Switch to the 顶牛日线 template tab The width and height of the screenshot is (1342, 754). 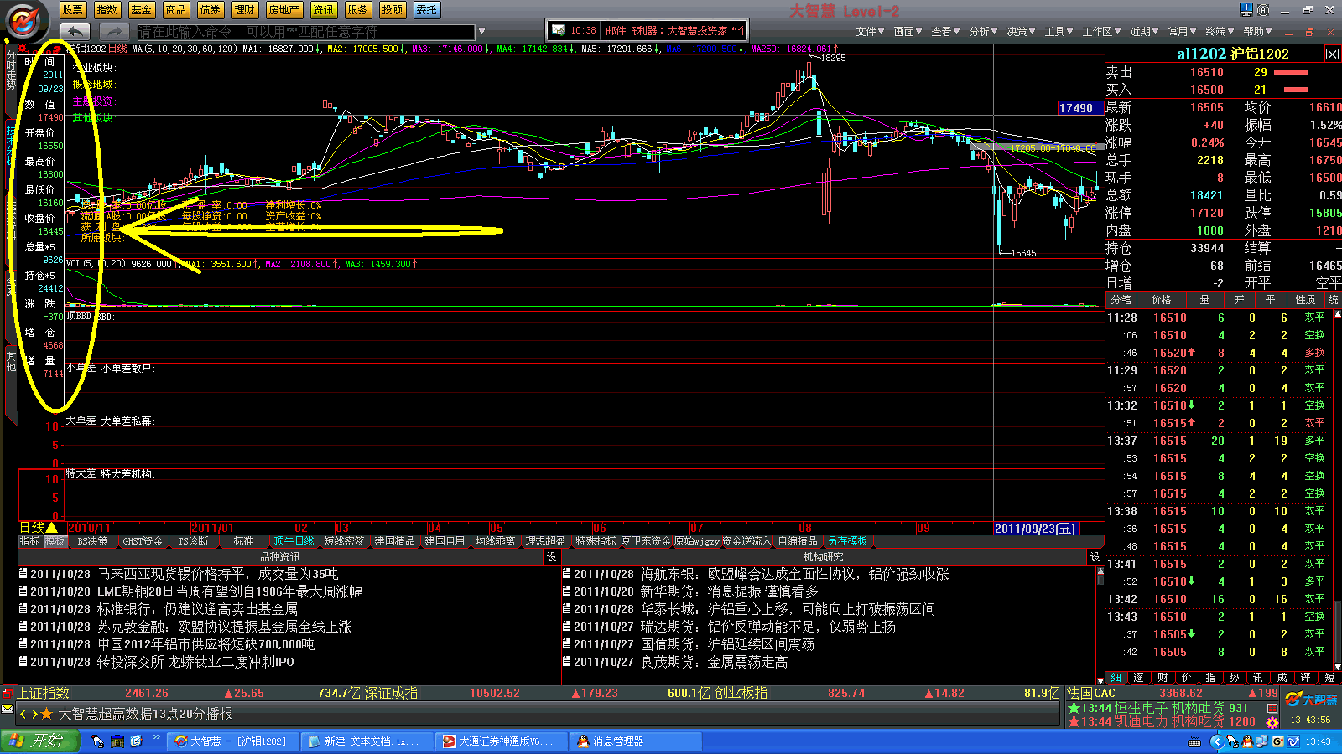pos(294,541)
